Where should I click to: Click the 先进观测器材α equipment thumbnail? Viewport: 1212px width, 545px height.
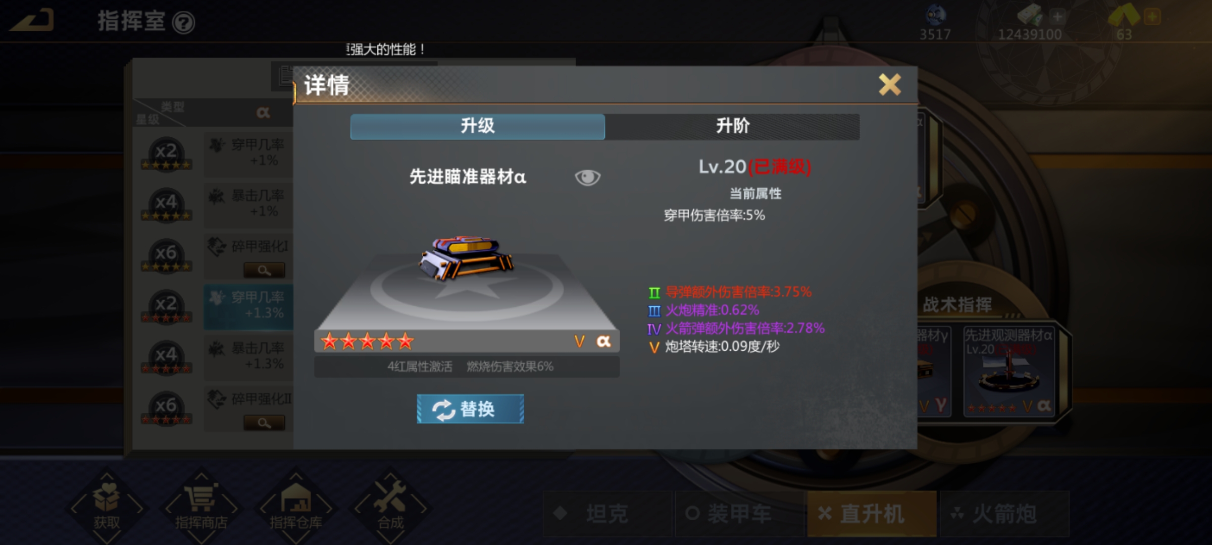click(x=1008, y=371)
